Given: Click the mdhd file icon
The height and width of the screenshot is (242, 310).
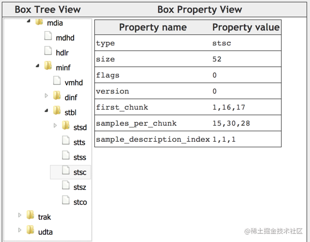Looking at the screenshot, I should [48, 36].
